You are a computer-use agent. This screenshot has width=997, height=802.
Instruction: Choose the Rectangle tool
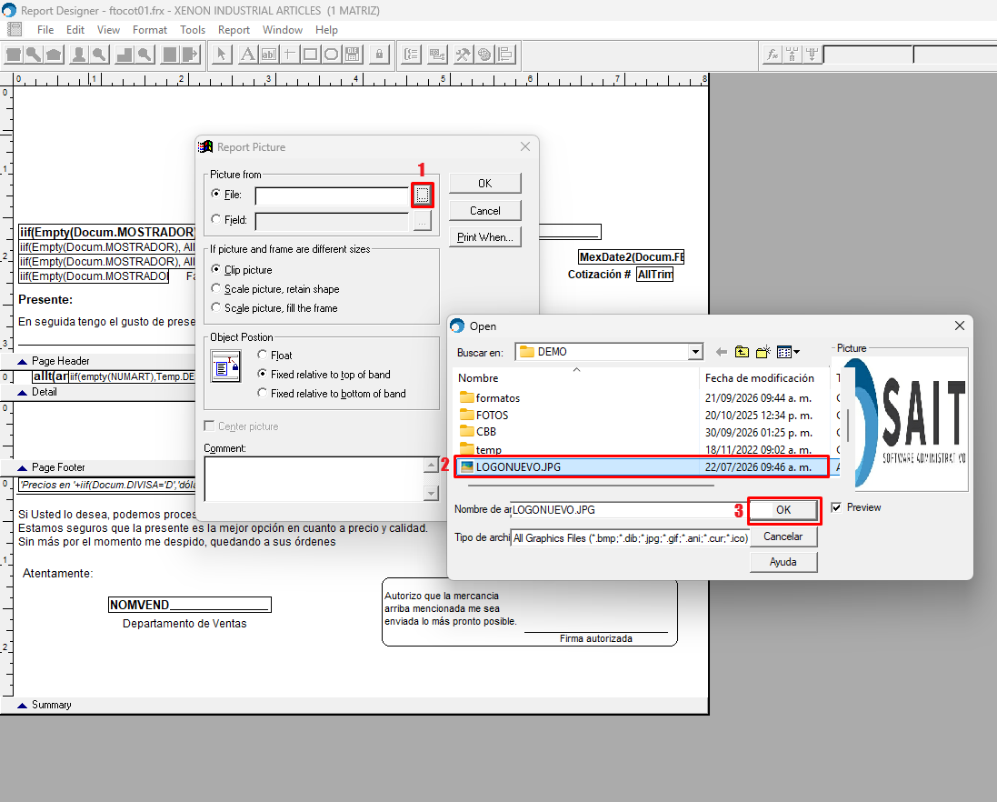[310, 55]
